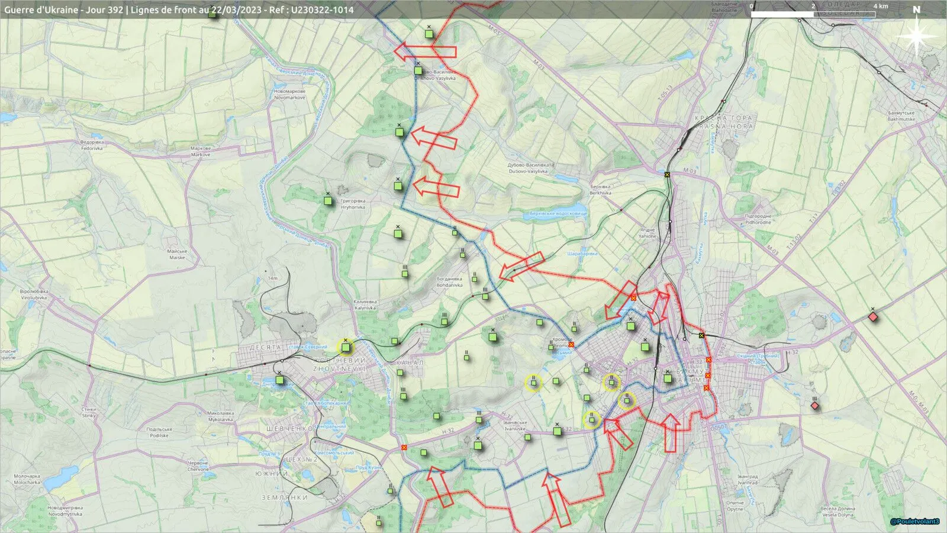947x533 pixels.
Task: Click the red X marker at Khromove
Action: click(x=571, y=344)
